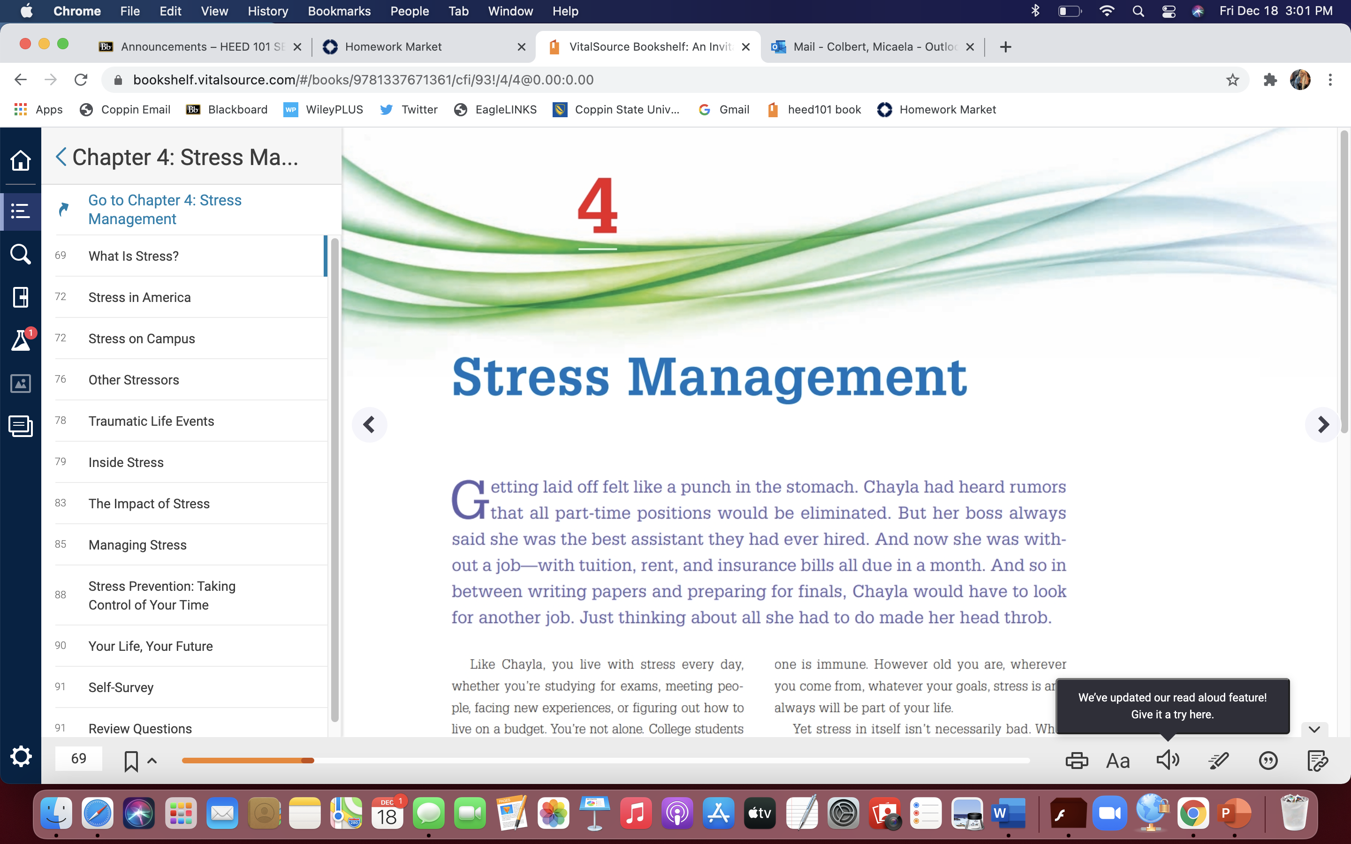Viewport: 1351px width, 844px height.
Task: Switch to the Announcements HEED 101 tab
Action: click(x=200, y=47)
